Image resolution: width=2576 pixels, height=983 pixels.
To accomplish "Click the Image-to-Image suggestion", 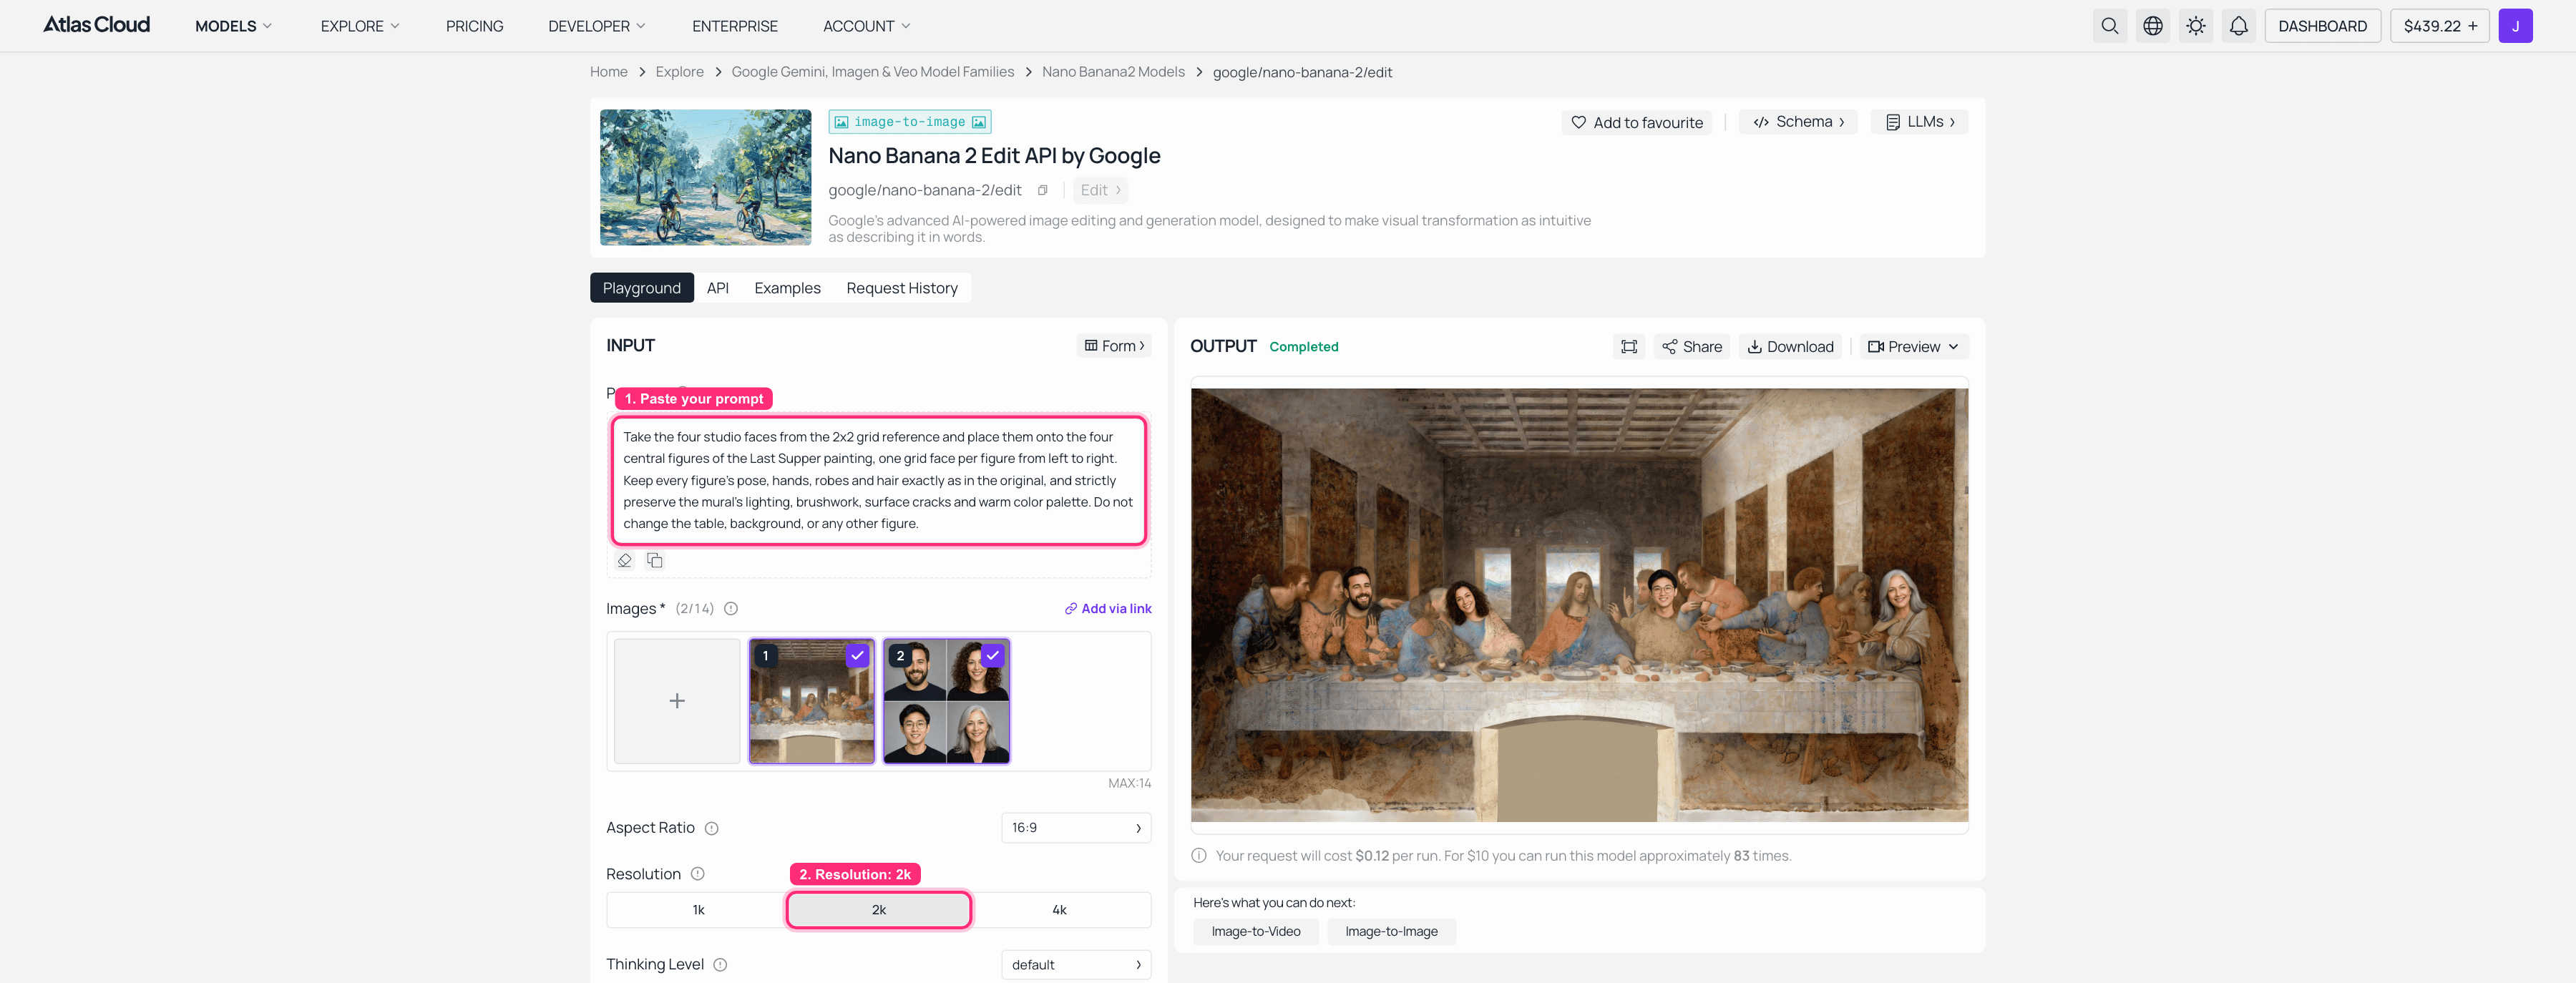I will (x=1391, y=931).
